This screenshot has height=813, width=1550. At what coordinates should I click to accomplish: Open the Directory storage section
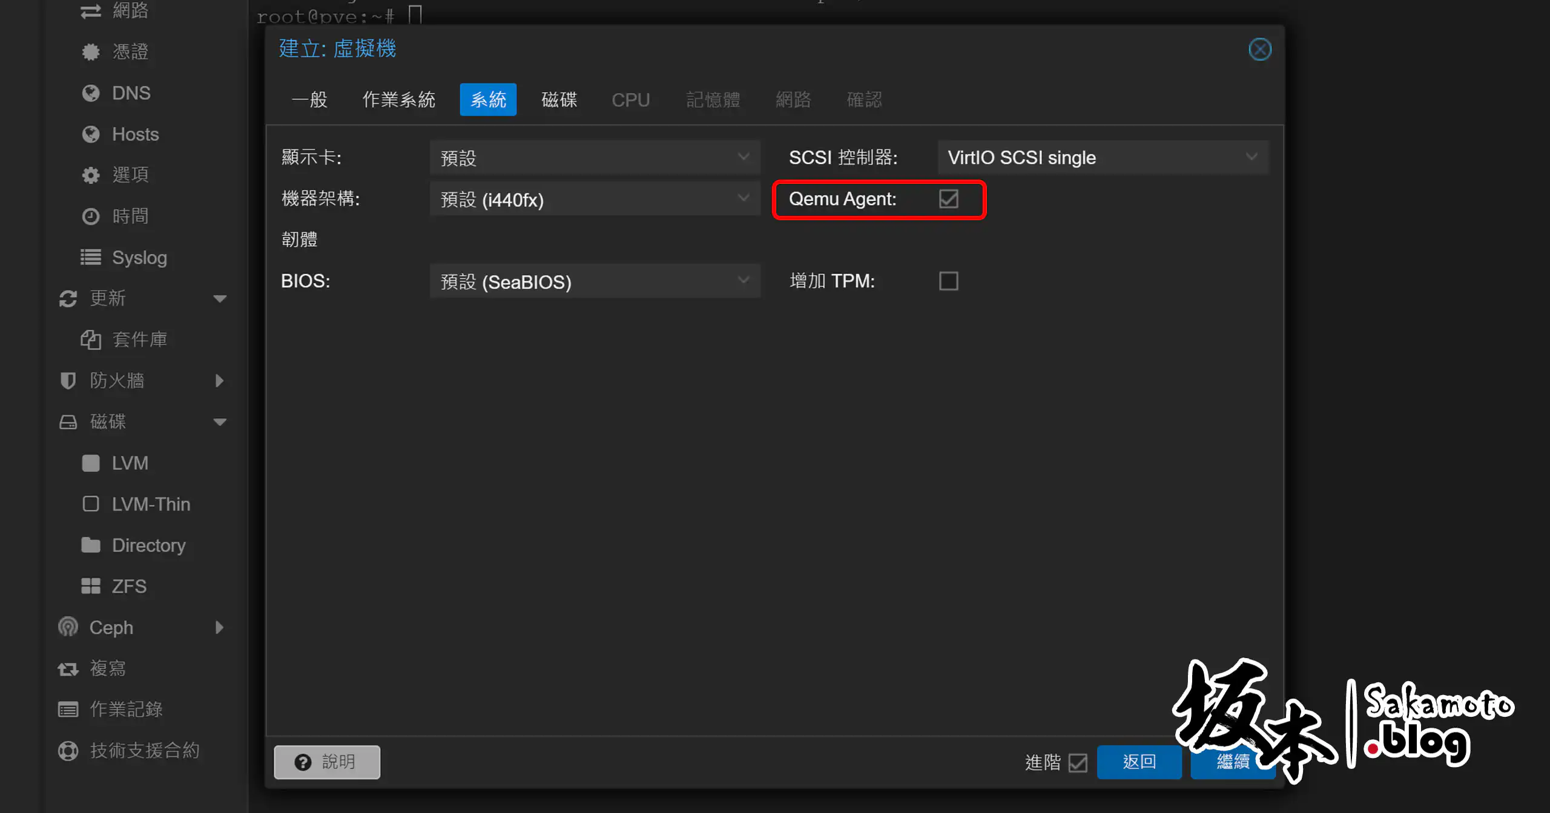[148, 544]
